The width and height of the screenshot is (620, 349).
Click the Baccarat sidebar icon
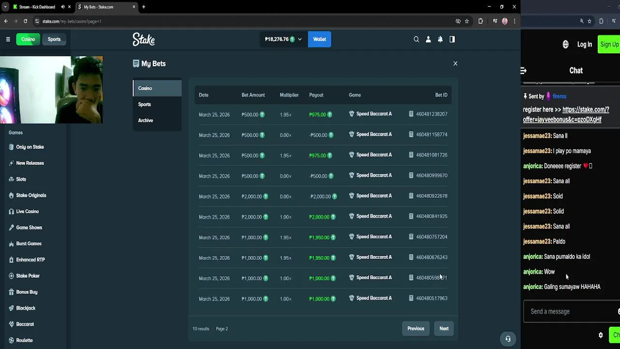point(11,324)
